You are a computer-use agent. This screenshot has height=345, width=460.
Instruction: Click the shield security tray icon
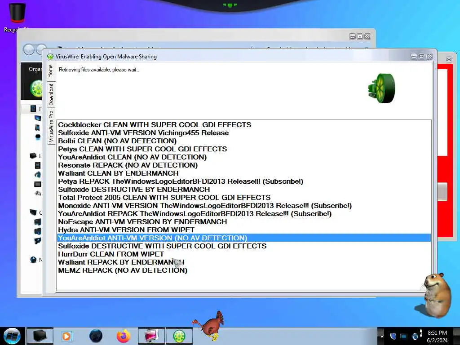pos(393,336)
